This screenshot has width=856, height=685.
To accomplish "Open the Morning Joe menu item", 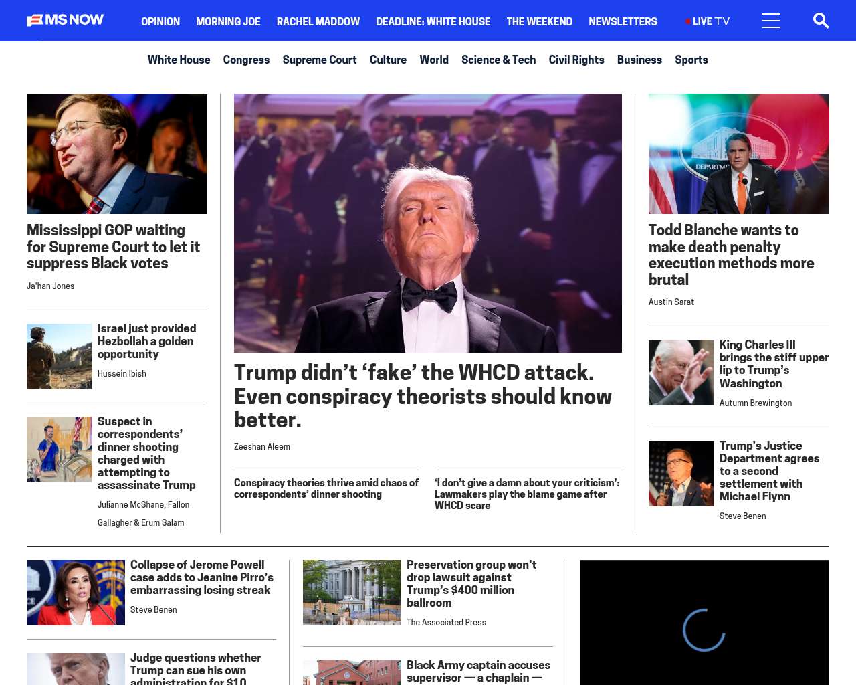I will (228, 21).
